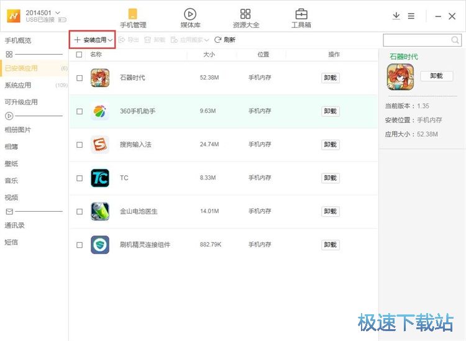Screen dimensions: 466x341
Task: Open the 手机管理 phone management icon
Action: click(132, 15)
